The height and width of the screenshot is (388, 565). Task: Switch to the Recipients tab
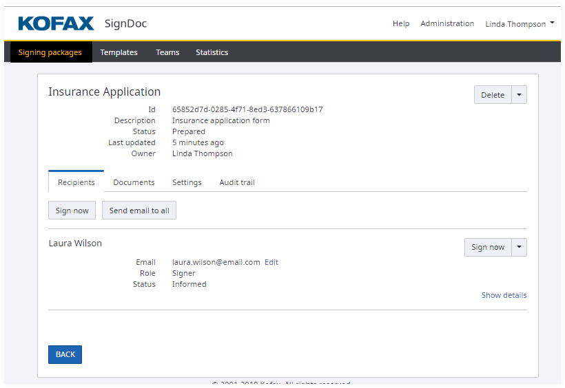[x=76, y=182]
